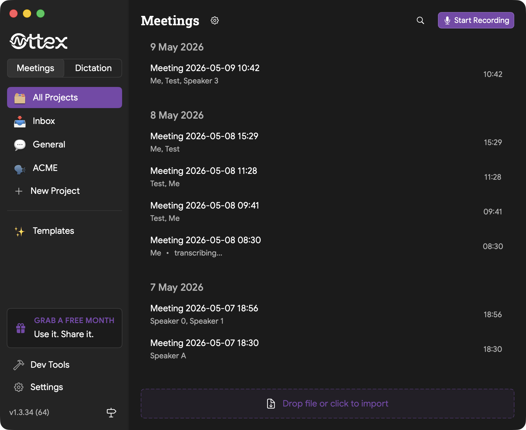
Task: Click the General speech bubble icon
Action: click(20, 145)
